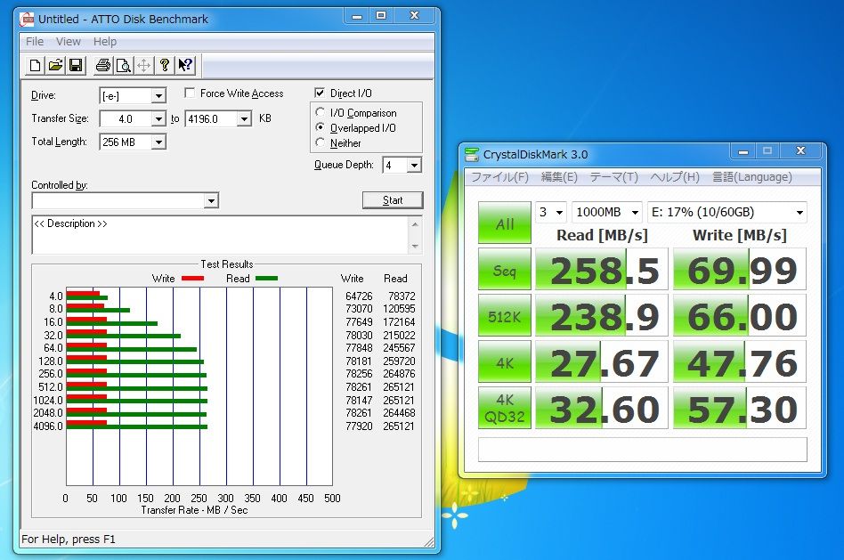Image resolution: width=844 pixels, height=560 pixels.
Task: Open the Drive dropdown showing [-e-]
Action: pyautogui.click(x=158, y=96)
